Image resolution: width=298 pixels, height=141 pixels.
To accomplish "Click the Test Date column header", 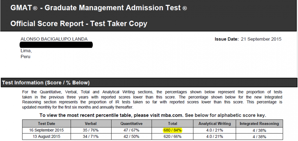I will 46,124.
